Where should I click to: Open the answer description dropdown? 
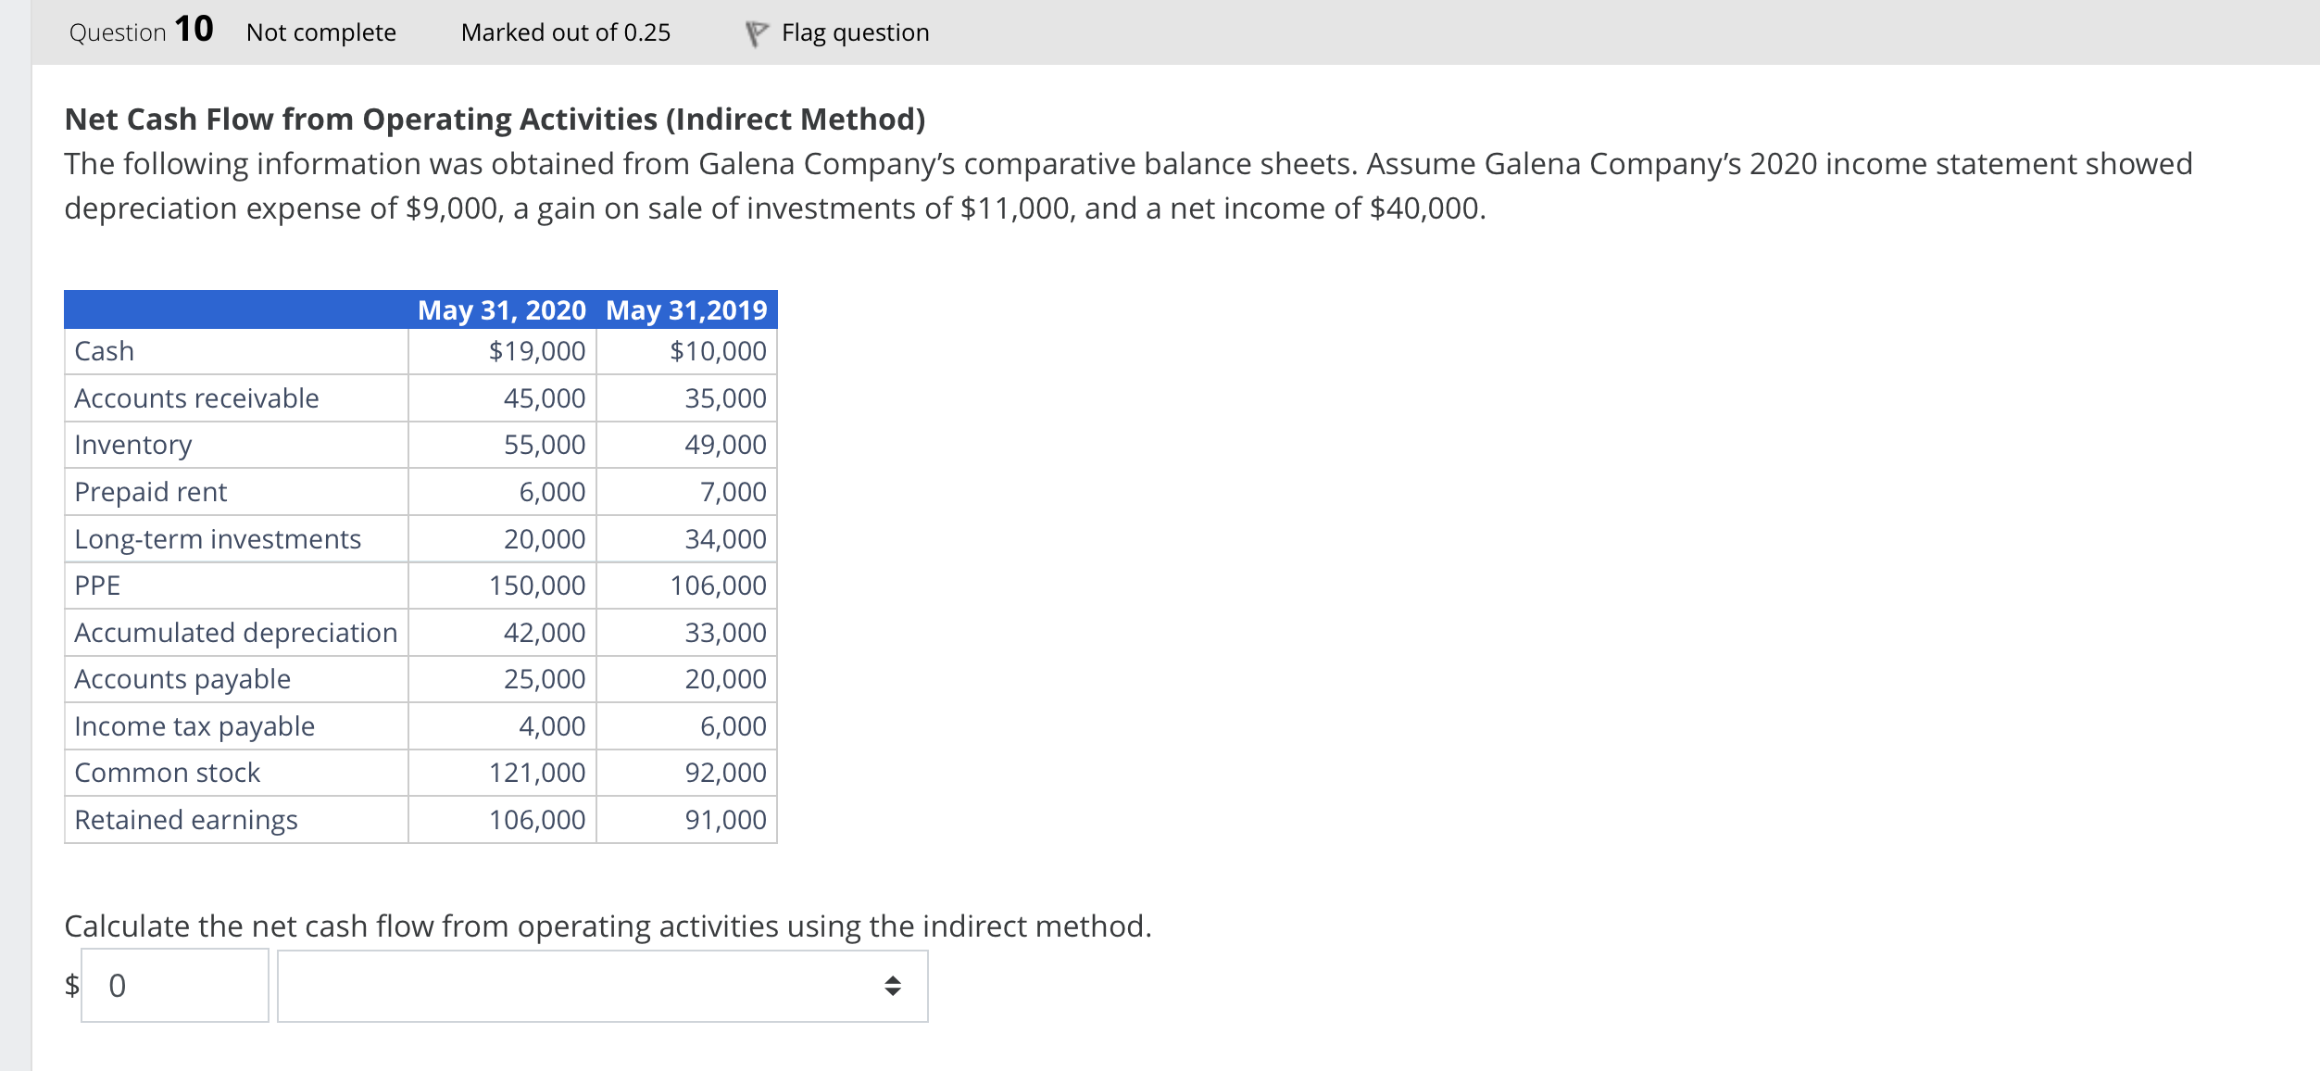click(x=602, y=985)
